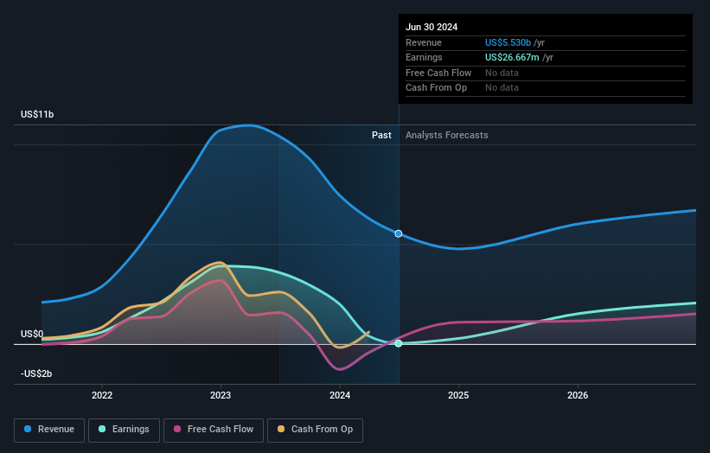Click the US$5.530b revenue value in tooltip
The width and height of the screenshot is (710, 453).
click(508, 42)
